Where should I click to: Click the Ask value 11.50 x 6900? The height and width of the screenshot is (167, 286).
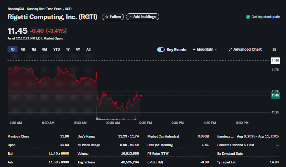click(59, 162)
